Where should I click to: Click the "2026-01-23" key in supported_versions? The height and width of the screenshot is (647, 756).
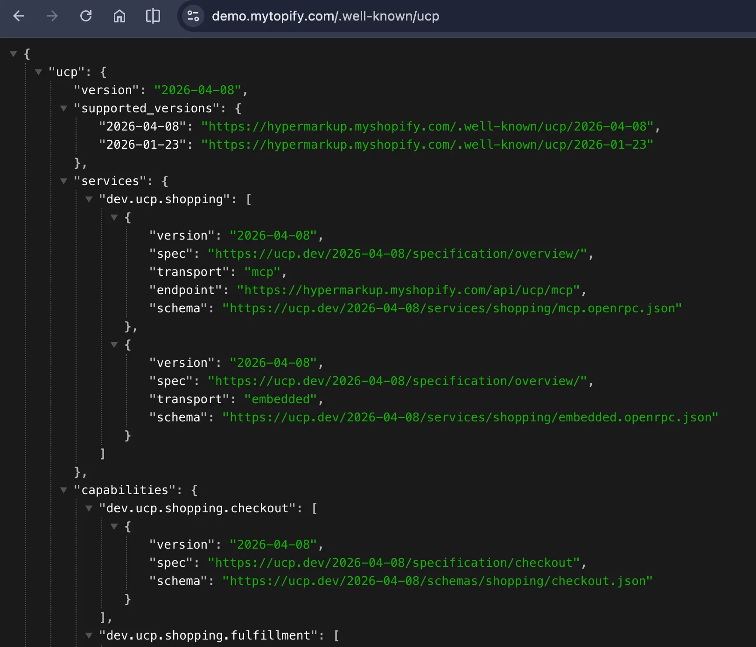pyautogui.click(x=143, y=145)
